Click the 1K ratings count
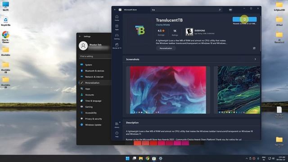 tap(175, 32)
